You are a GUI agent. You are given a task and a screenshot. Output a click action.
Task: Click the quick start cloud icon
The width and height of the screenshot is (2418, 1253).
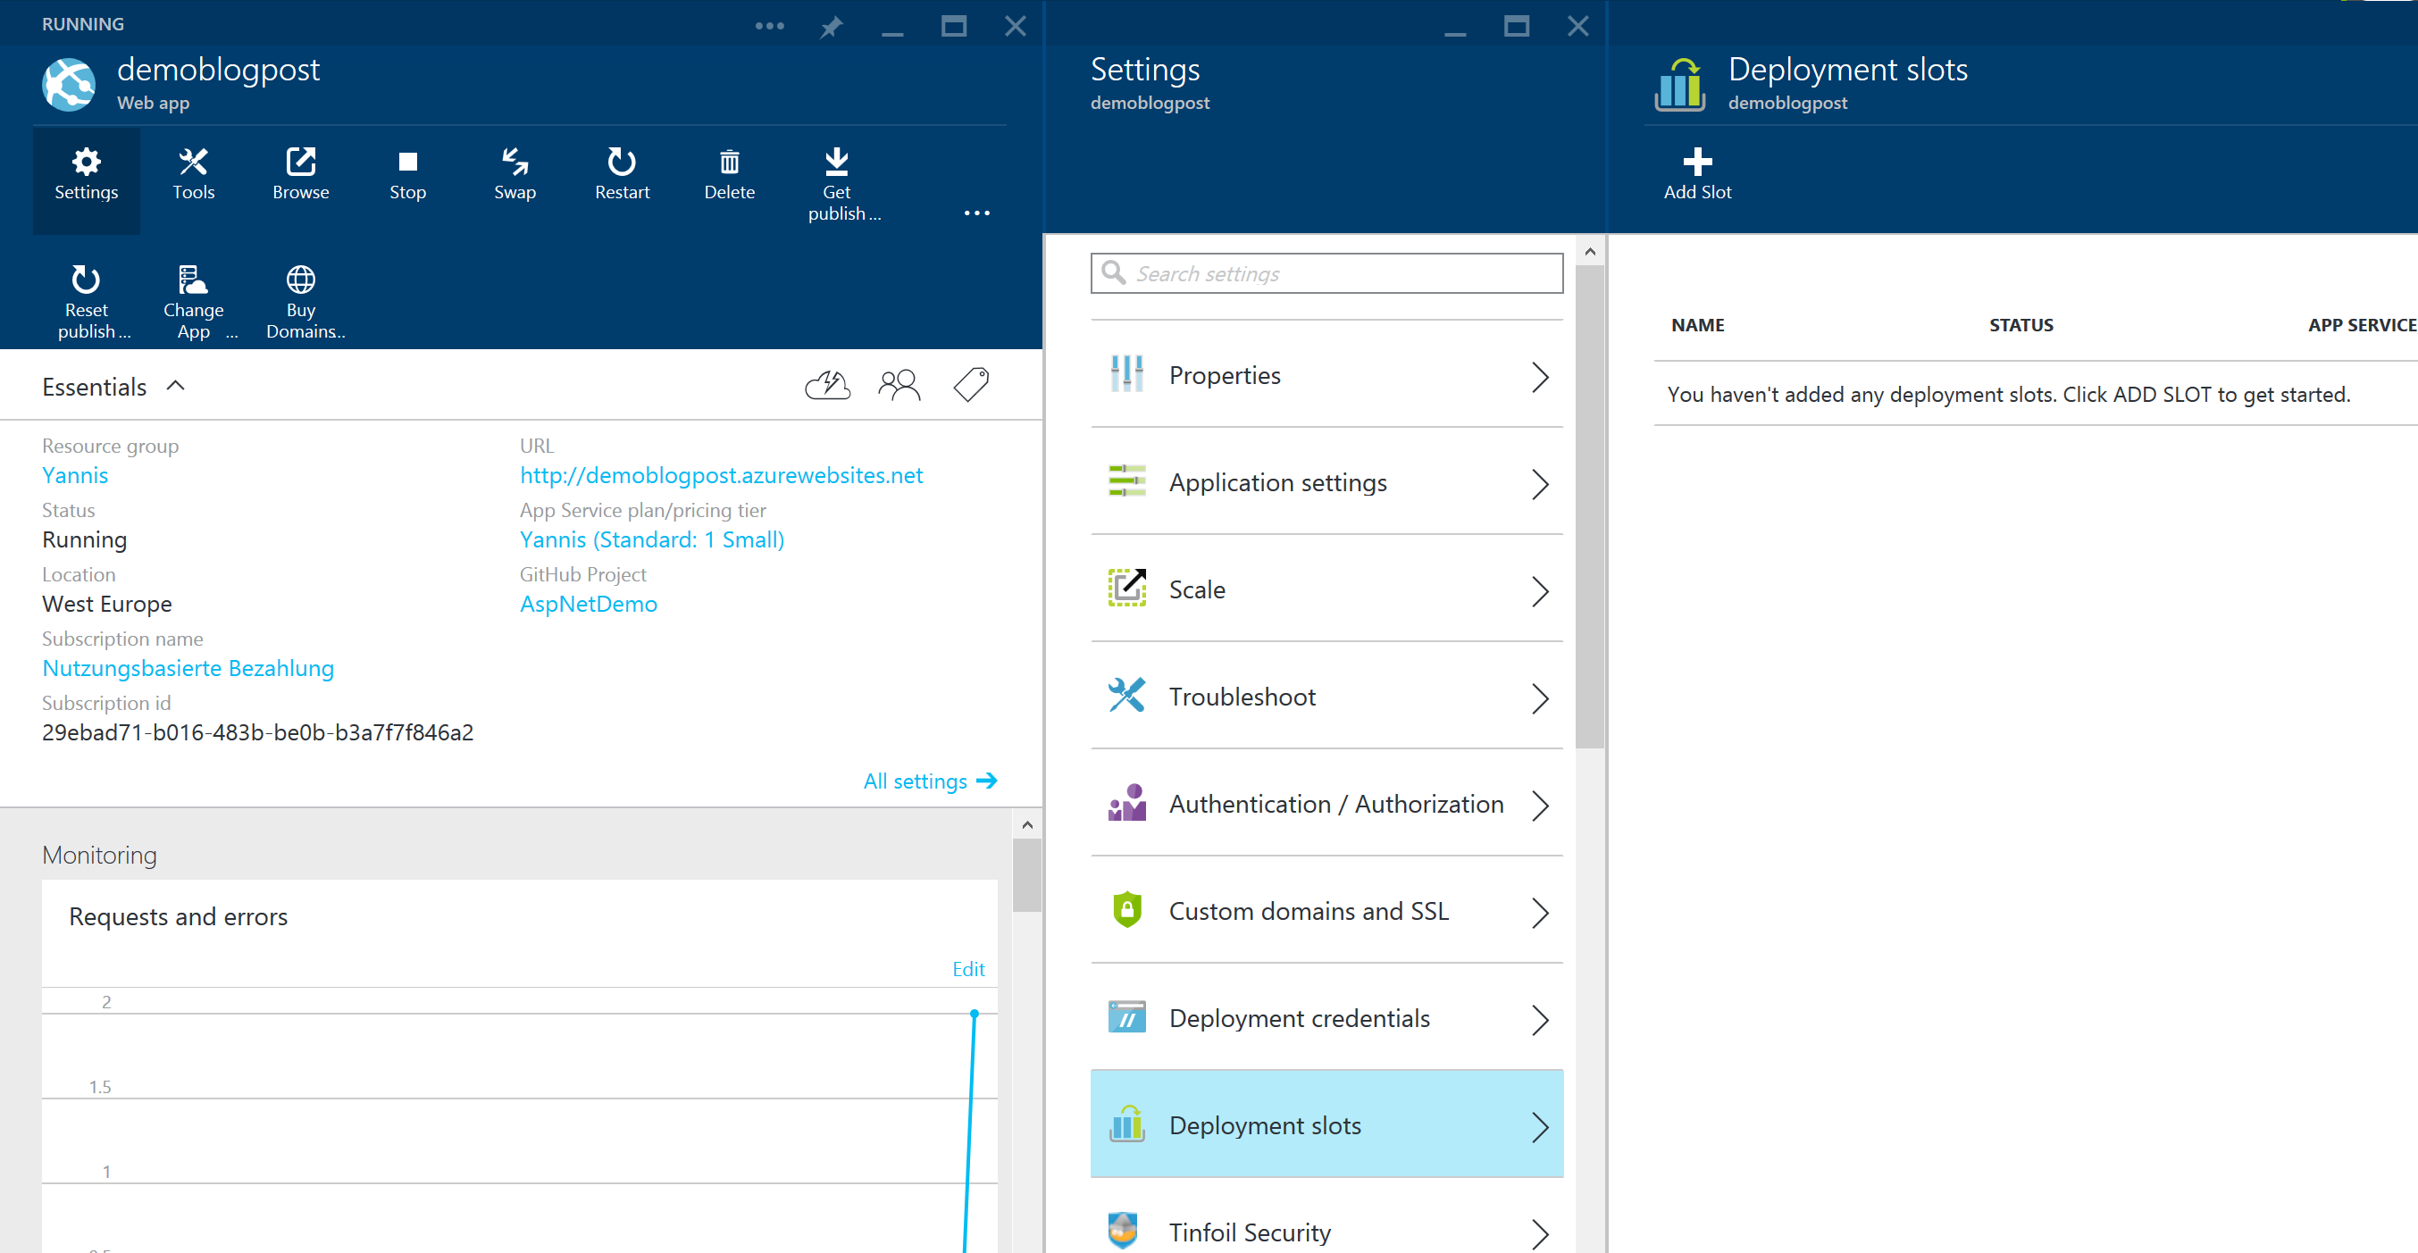[827, 385]
